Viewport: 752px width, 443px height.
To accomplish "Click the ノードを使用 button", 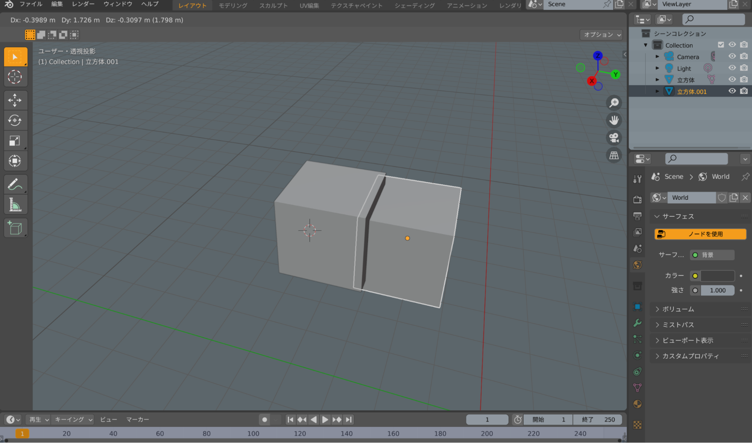I will click(700, 234).
